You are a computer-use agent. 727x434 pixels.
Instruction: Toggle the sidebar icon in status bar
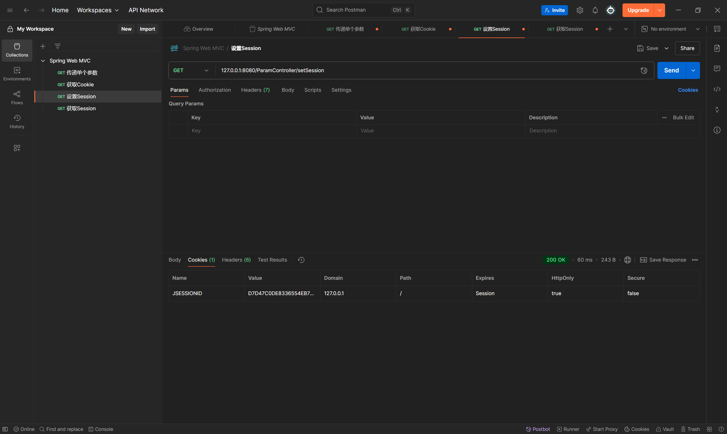click(x=5, y=429)
